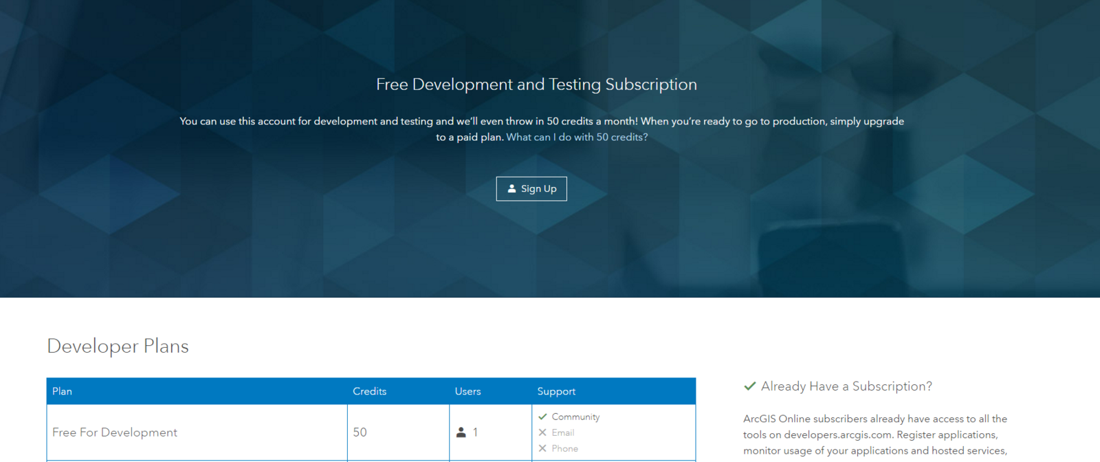Click the credits value 50 in table
Image resolution: width=1100 pixels, height=462 pixels.
pos(360,432)
